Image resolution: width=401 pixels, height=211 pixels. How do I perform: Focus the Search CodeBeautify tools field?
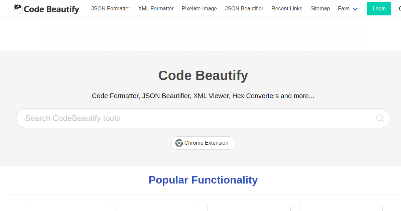click(203, 118)
